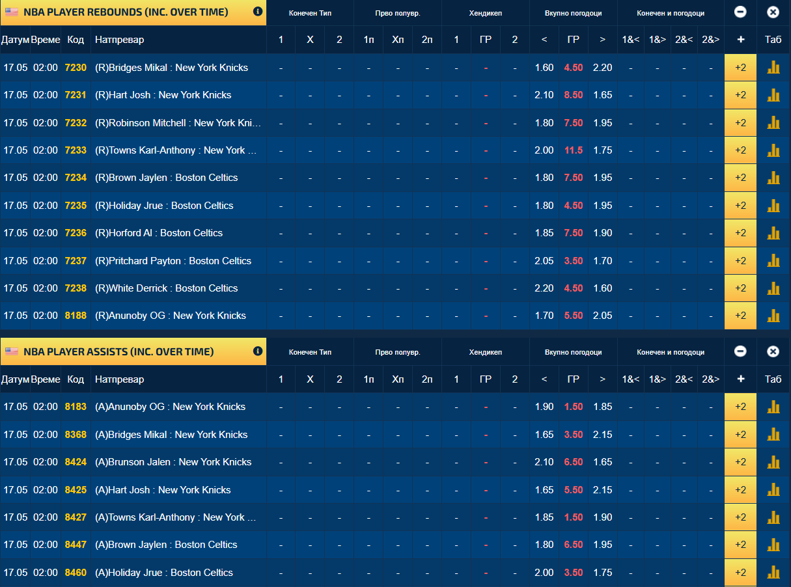791x587 pixels.
Task: Open stats chart icon for Brunson Jalen assists
Action: 773,462
